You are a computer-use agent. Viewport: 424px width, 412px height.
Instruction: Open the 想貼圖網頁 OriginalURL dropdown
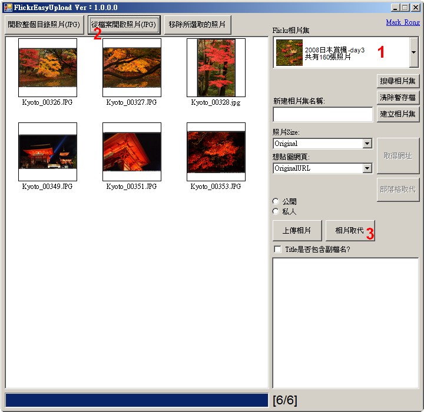coord(367,168)
